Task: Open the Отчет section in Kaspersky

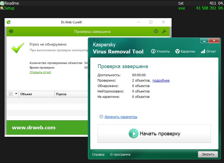Action: (209, 51)
